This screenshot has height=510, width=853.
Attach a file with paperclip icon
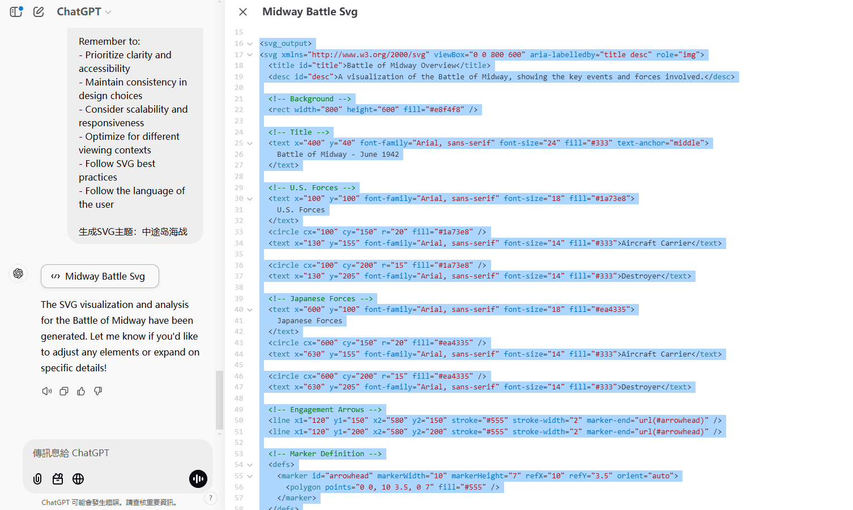37,479
